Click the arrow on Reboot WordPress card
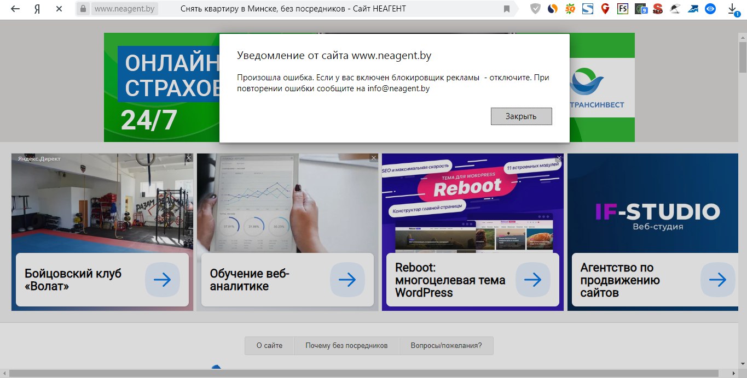This screenshot has width=747, height=378. tap(533, 280)
